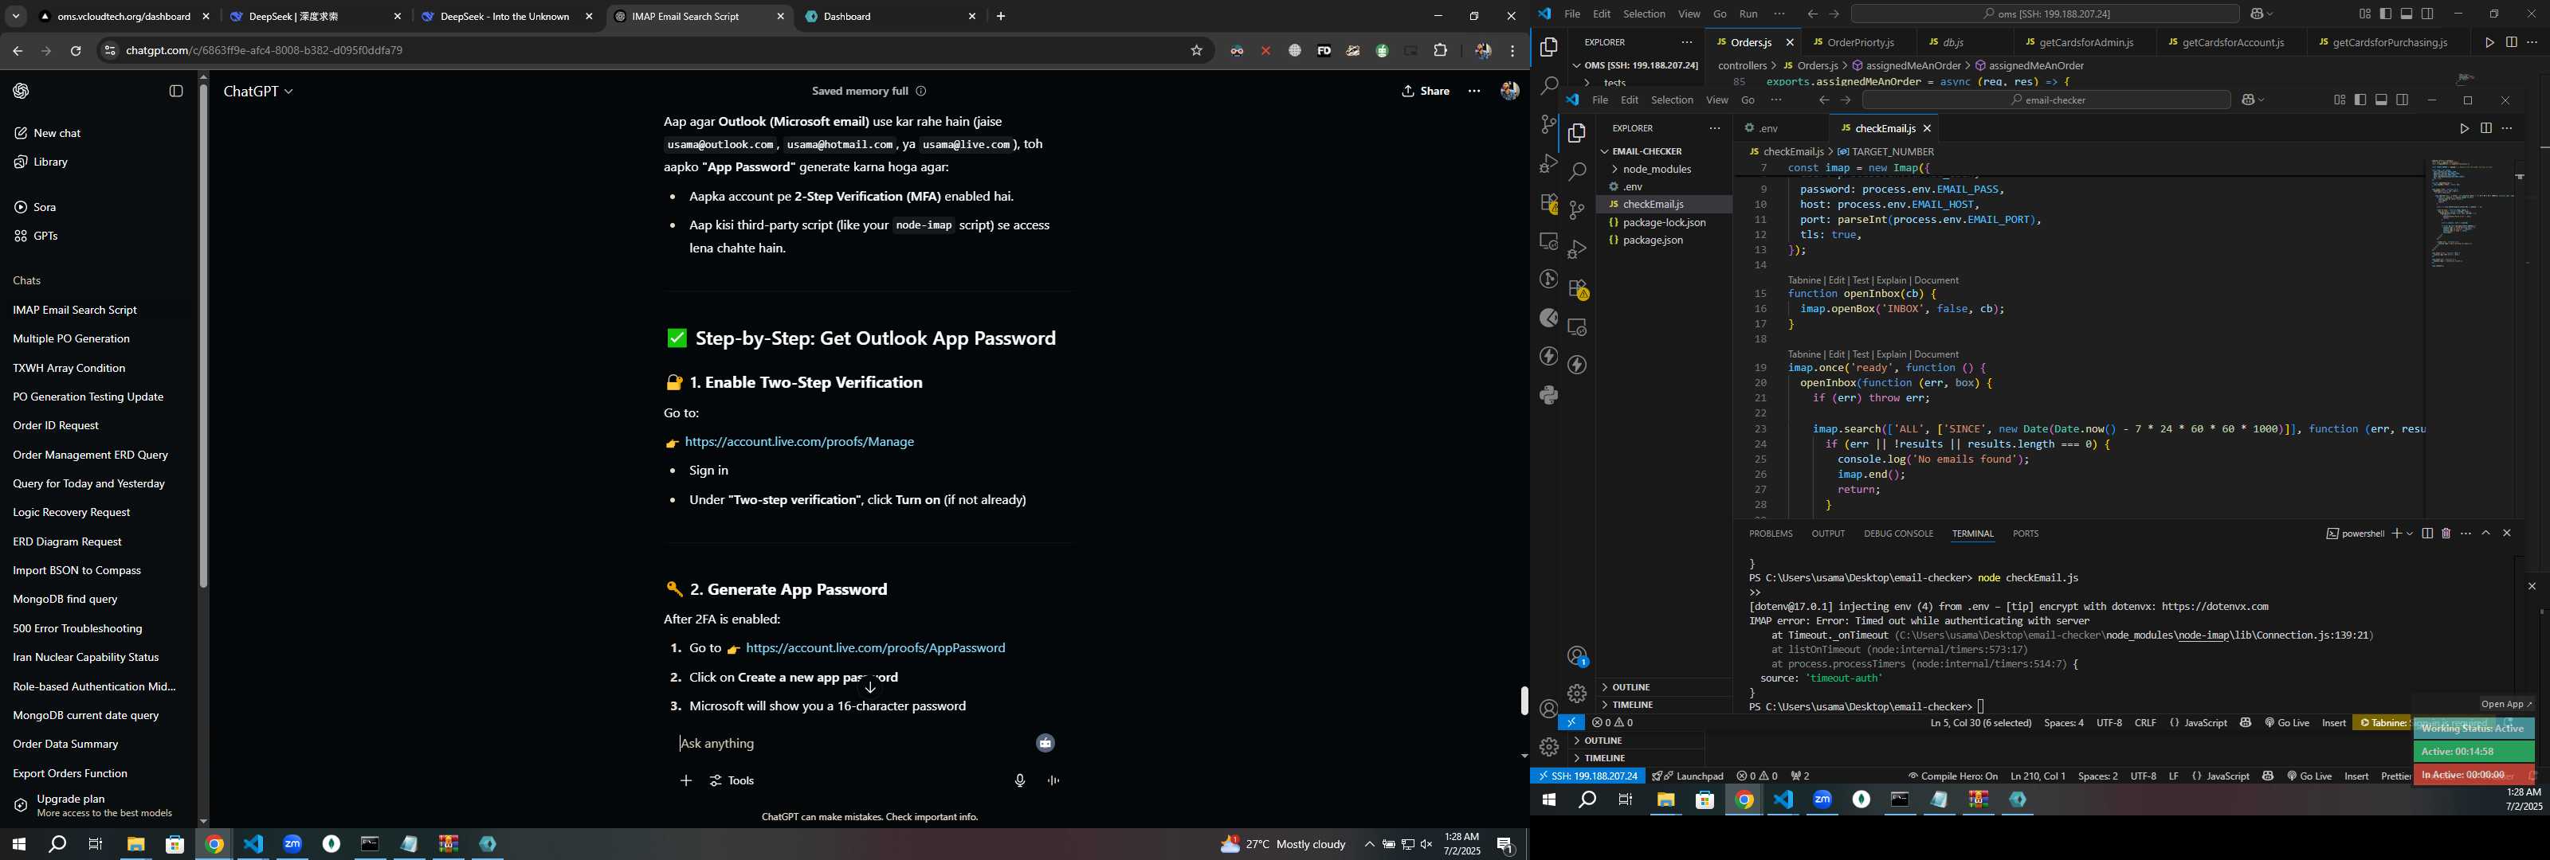Split the checkEmail.js editor right

tap(2485, 129)
